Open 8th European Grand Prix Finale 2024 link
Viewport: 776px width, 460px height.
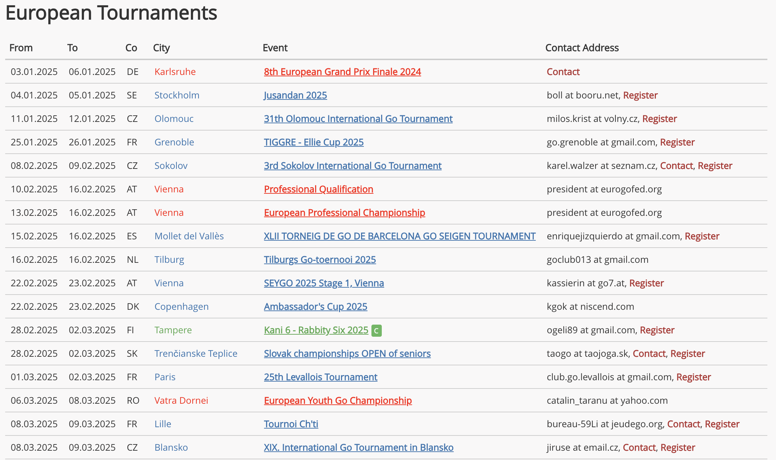tap(342, 72)
